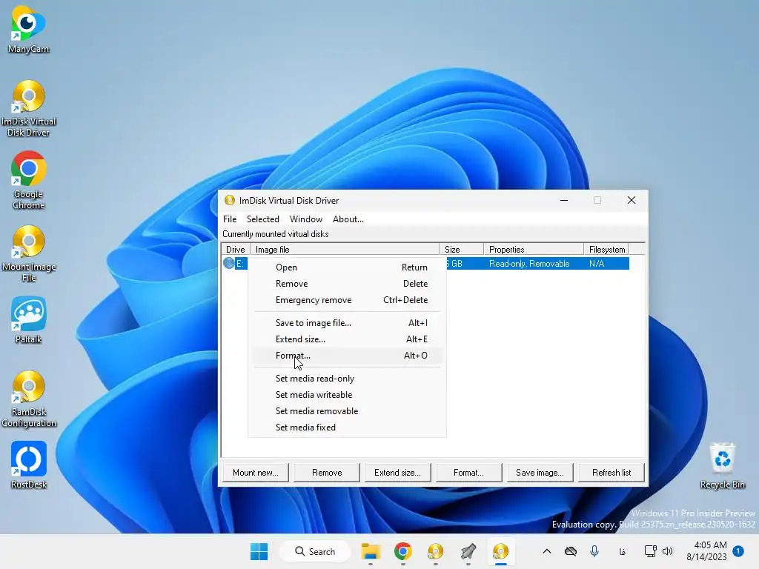Open the Window menu
Screen dimensions: 759x569
pos(306,219)
